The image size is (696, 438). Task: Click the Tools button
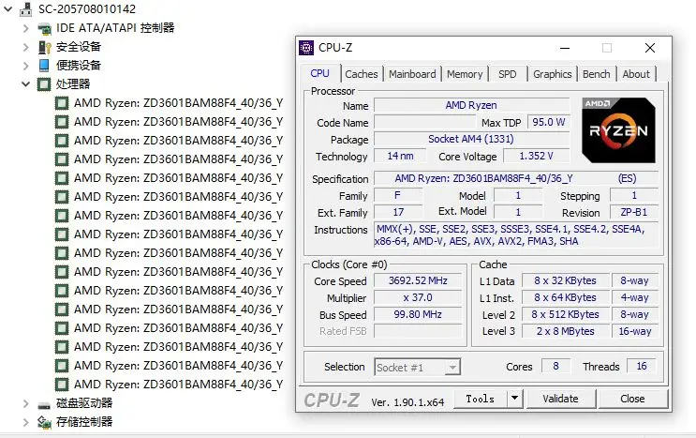point(481,399)
